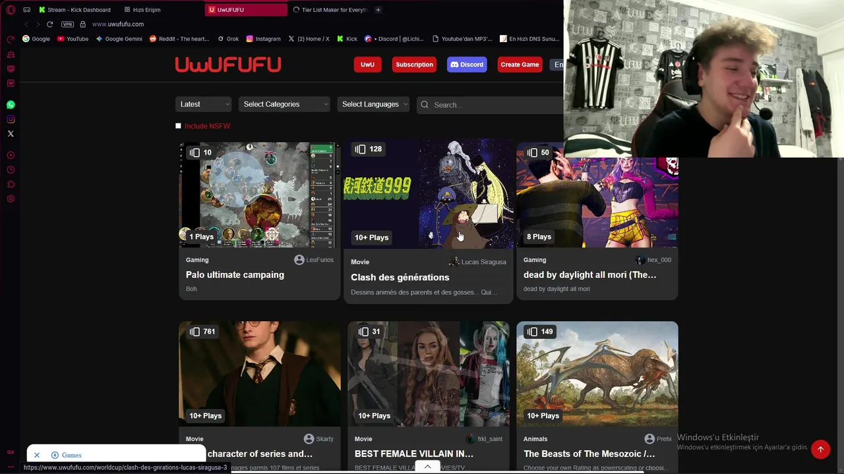Open the (2) Home / X bookmark
Viewport: 844px width, 474px height.
(309, 39)
